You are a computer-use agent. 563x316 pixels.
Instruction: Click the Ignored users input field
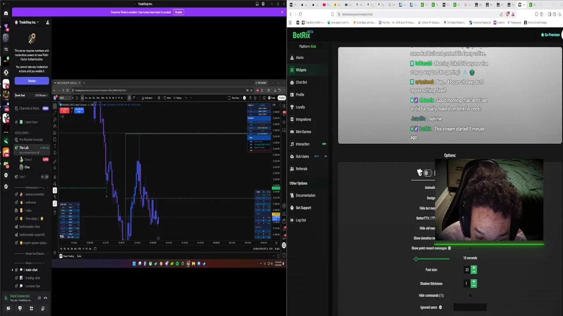click(470, 307)
